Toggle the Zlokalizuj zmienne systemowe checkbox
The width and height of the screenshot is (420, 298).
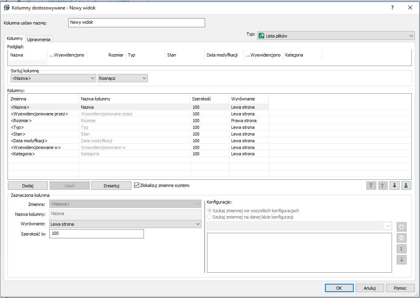[x=136, y=185]
